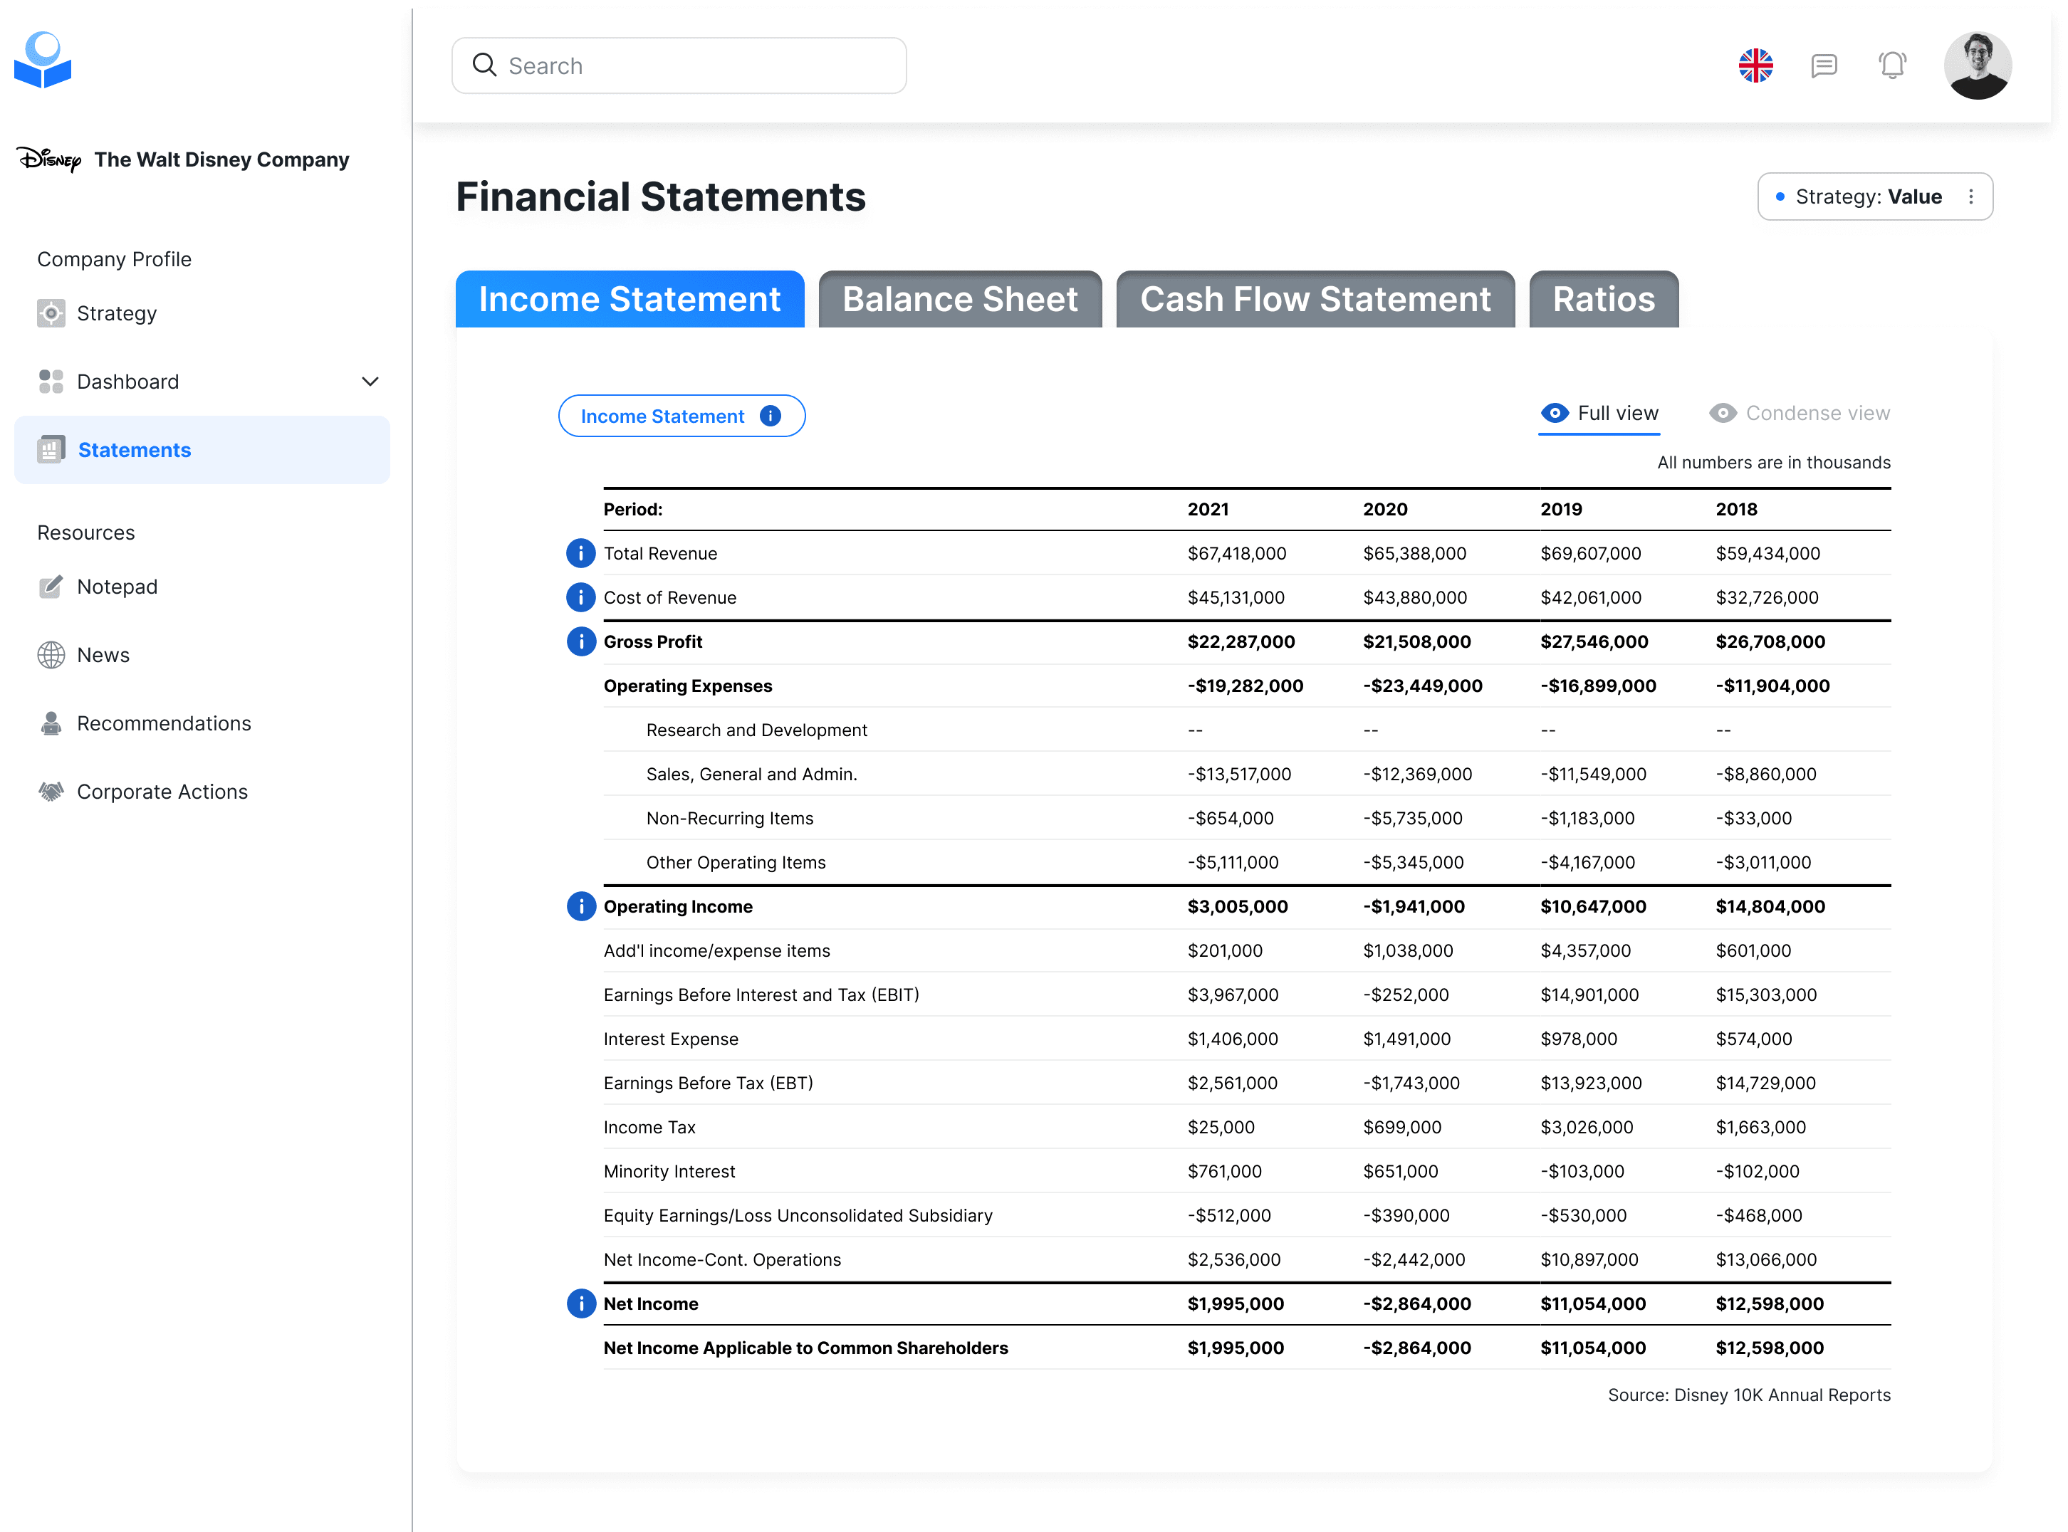
Task: Switch to the Ratios tab
Action: coord(1604,300)
